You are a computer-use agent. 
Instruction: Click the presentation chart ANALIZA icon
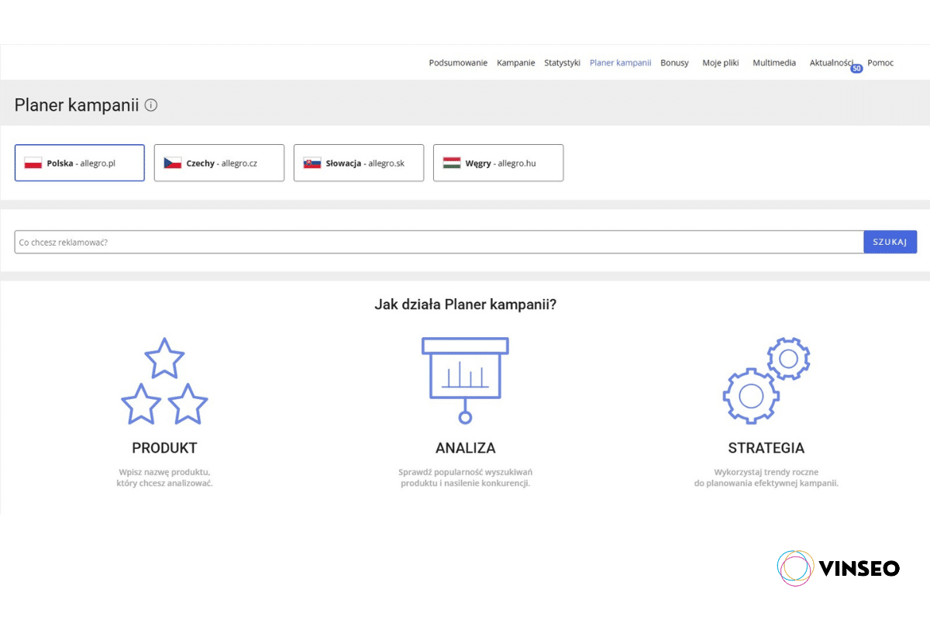click(x=465, y=381)
